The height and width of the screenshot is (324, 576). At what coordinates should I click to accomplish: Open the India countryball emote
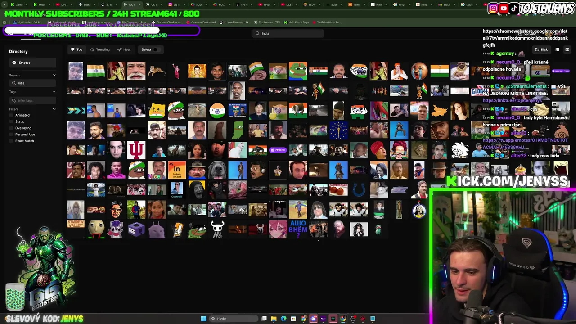tap(217, 110)
